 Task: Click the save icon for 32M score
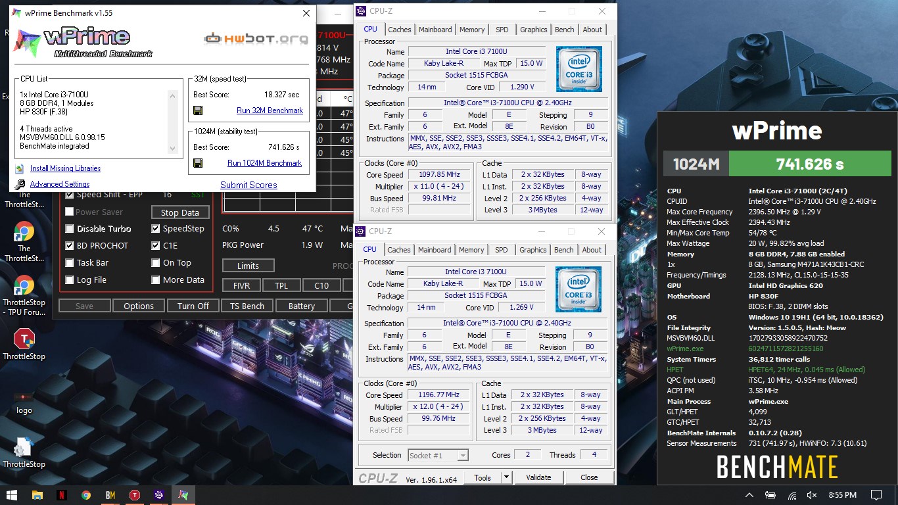pyautogui.click(x=198, y=110)
